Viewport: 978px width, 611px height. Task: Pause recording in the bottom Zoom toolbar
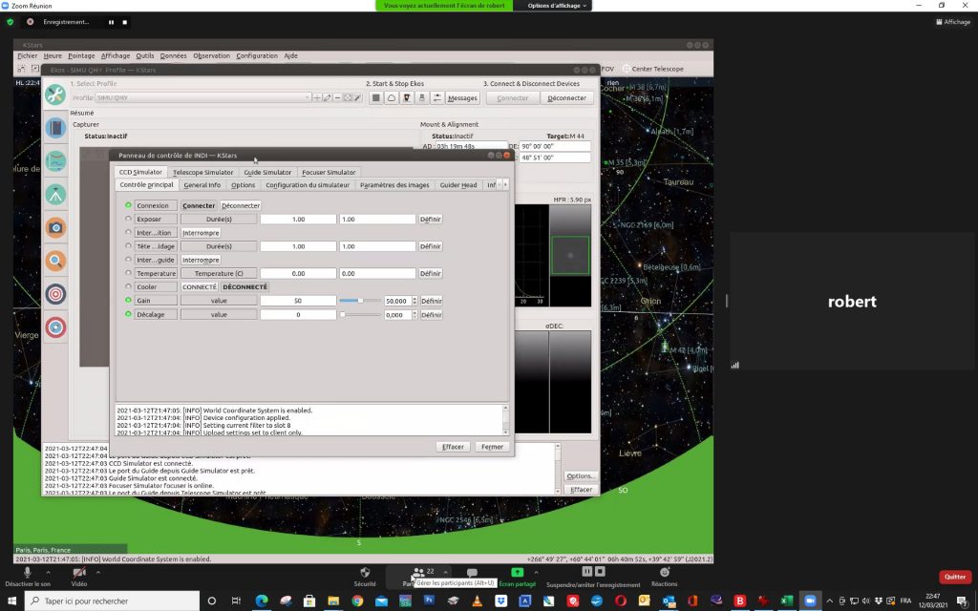pos(587,571)
